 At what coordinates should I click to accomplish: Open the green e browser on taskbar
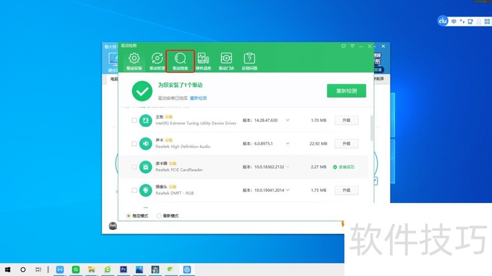click(x=108, y=269)
